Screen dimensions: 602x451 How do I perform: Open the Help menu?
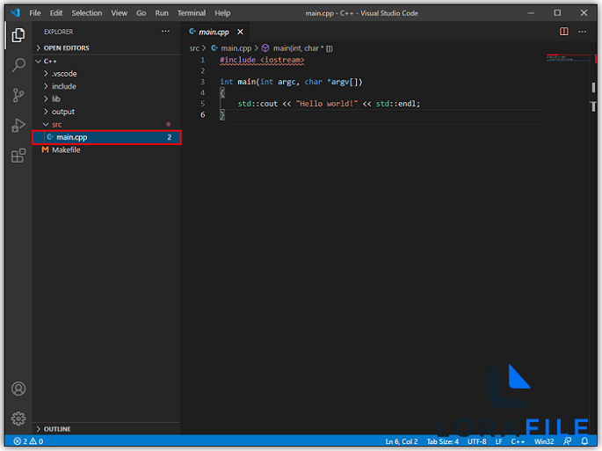click(x=222, y=13)
